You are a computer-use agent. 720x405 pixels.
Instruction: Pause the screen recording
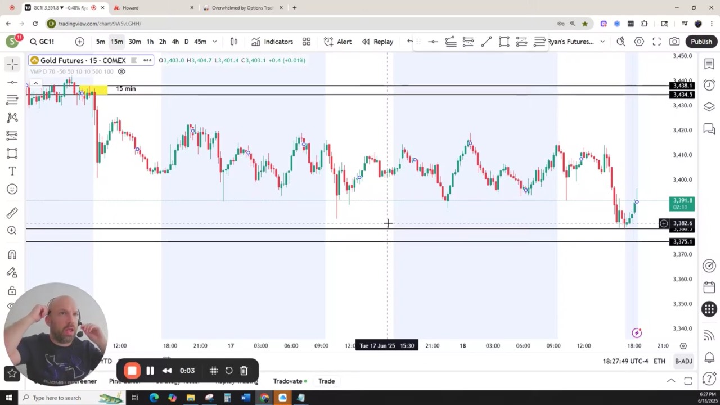point(150,371)
